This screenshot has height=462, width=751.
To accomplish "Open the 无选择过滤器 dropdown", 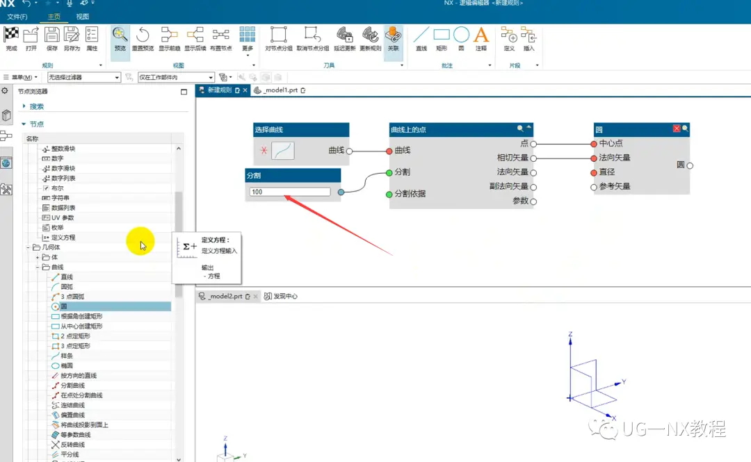I will (84, 77).
